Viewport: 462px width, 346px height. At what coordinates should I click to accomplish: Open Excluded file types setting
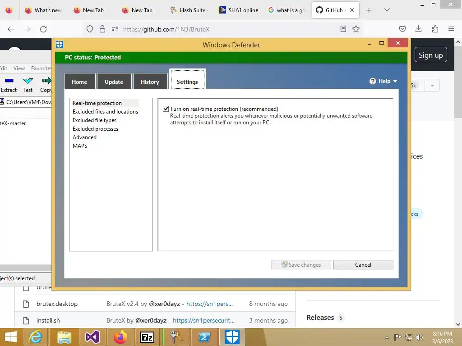point(94,120)
